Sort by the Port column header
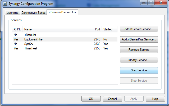 pyautogui.click(x=95, y=29)
